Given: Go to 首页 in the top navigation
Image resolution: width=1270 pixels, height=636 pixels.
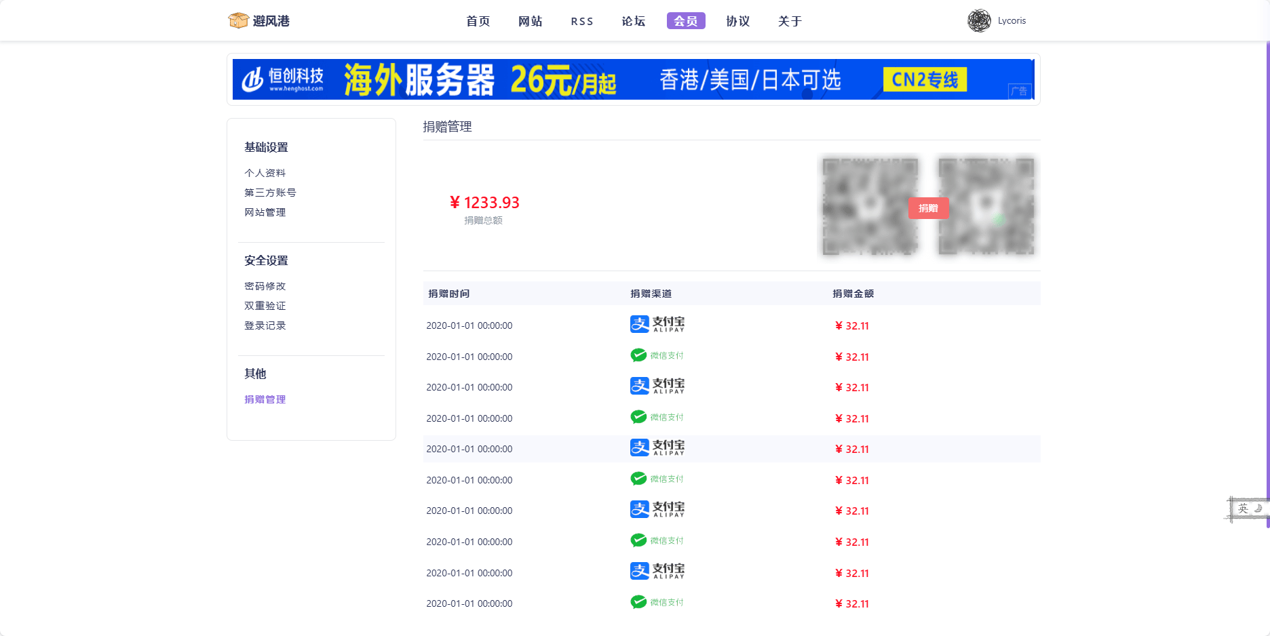Looking at the screenshot, I should 478,21.
